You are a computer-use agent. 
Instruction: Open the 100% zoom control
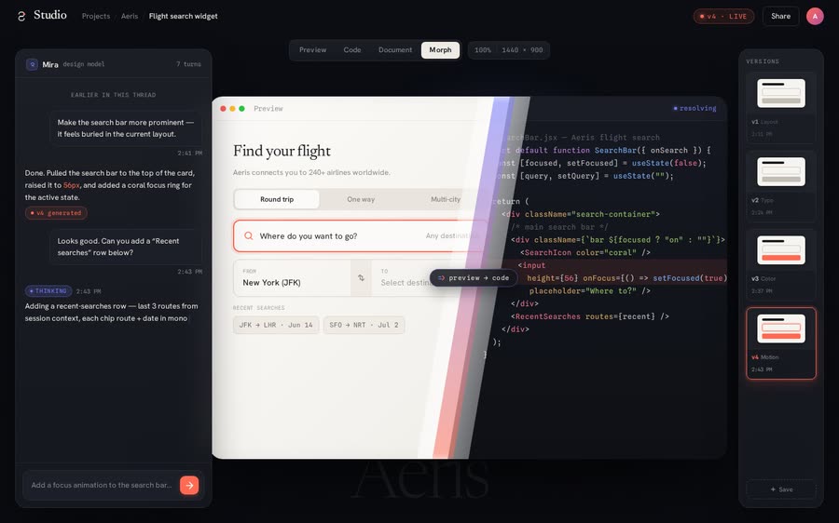tap(483, 49)
